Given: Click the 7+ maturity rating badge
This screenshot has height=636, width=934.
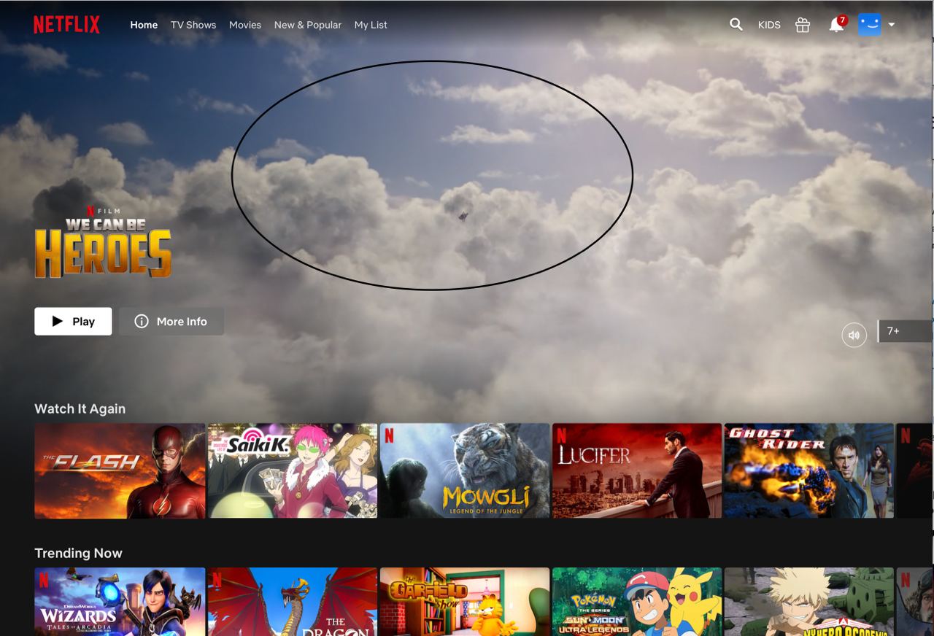Looking at the screenshot, I should (x=905, y=331).
